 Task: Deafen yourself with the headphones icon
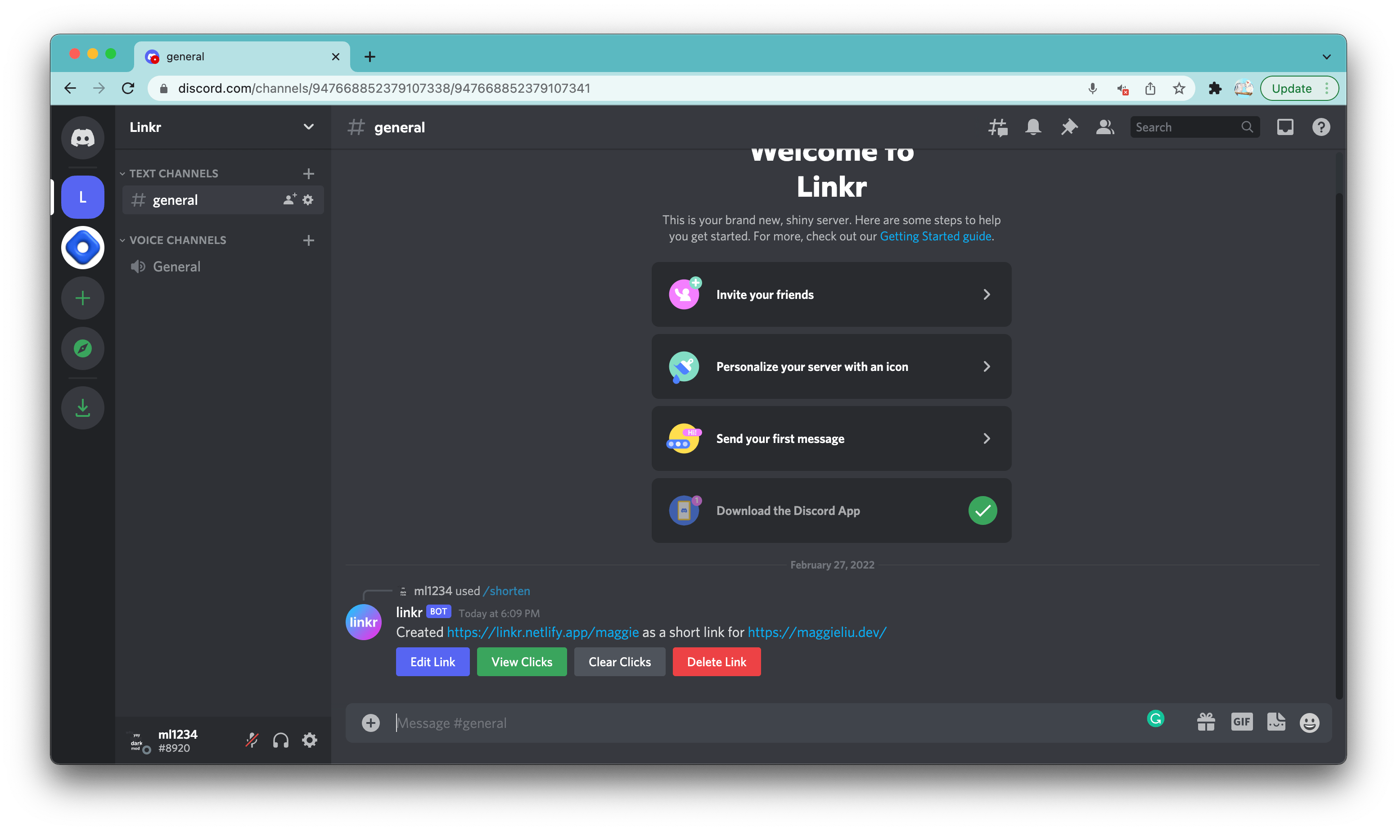point(280,740)
